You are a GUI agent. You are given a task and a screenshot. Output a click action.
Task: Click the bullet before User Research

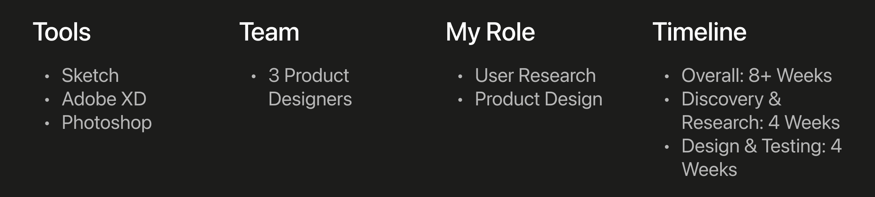click(x=460, y=76)
